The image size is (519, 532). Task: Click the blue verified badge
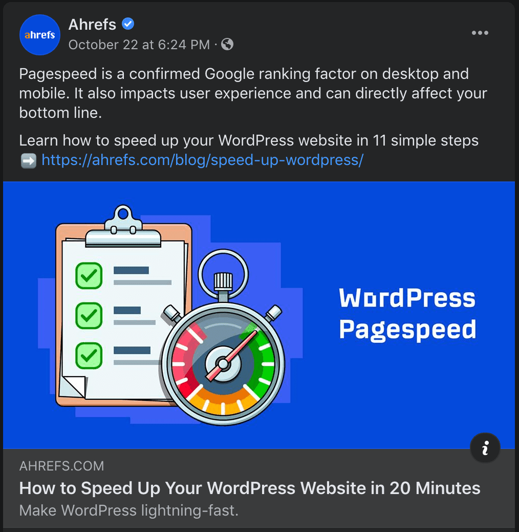point(128,24)
